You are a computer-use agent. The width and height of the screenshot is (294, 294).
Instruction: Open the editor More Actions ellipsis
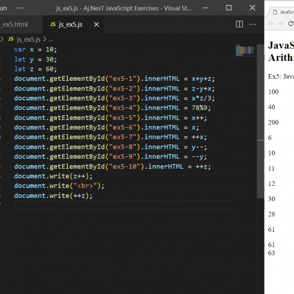(x=253, y=24)
